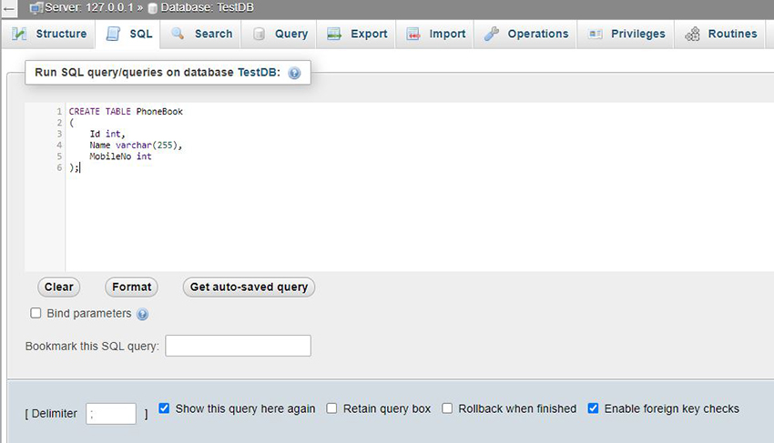The width and height of the screenshot is (774, 443).
Task: Click the Operations wrench icon
Action: tap(491, 34)
